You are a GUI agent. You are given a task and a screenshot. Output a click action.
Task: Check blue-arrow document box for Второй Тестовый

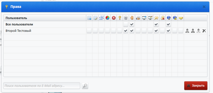[89, 31]
